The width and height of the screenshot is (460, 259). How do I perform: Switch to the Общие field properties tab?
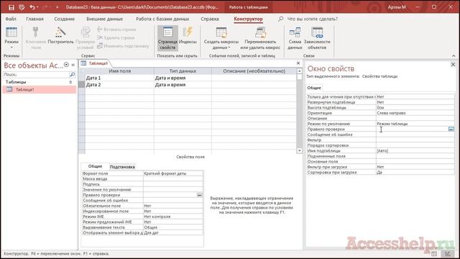95,166
